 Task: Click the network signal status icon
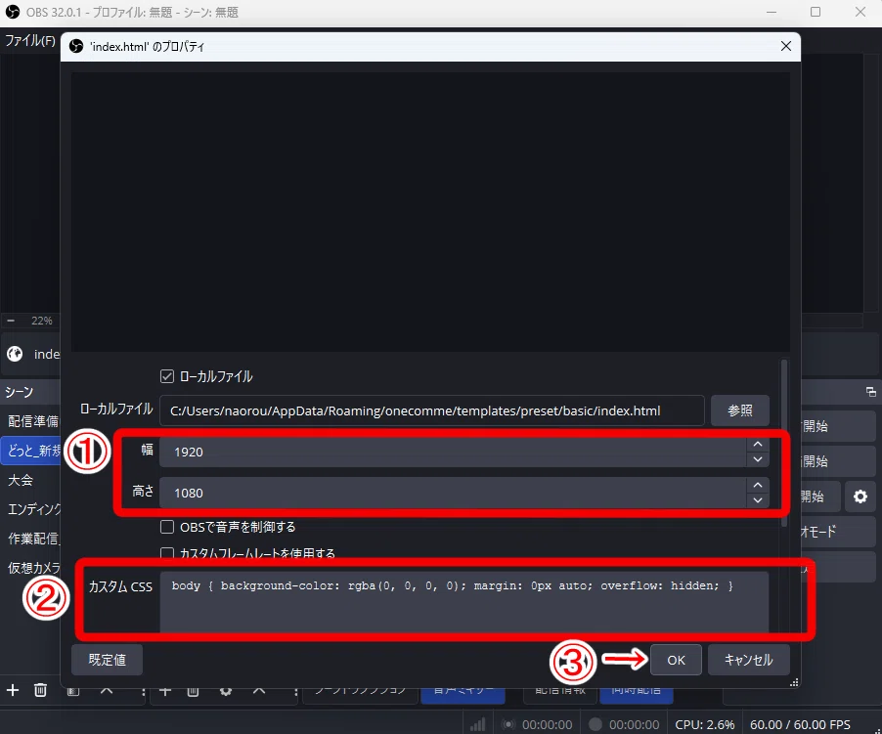[478, 724]
